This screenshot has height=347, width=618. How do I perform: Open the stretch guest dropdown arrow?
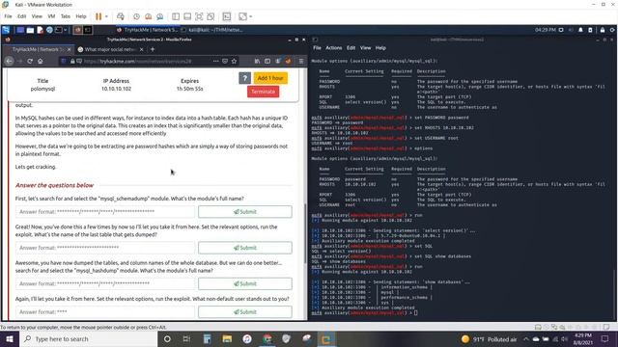coord(251,16)
